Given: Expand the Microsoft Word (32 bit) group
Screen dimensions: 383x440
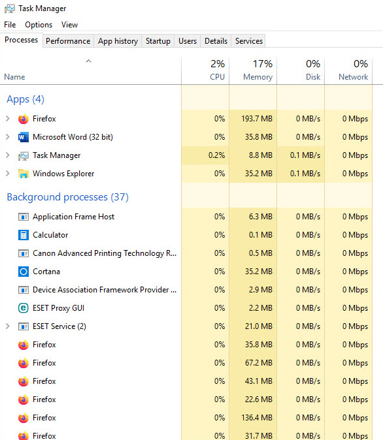Looking at the screenshot, I should click(x=8, y=137).
